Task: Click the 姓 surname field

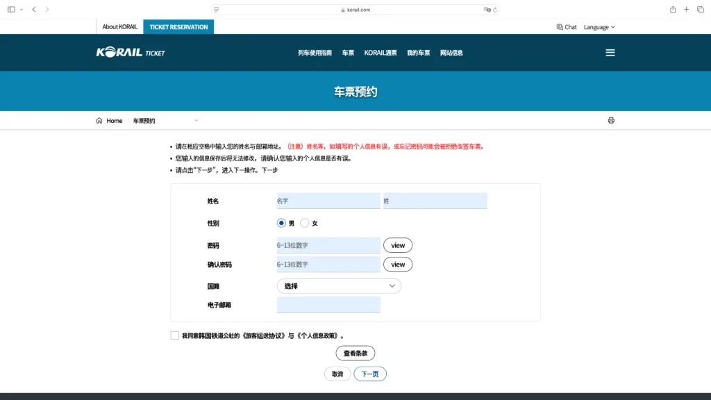Action: 435,201
